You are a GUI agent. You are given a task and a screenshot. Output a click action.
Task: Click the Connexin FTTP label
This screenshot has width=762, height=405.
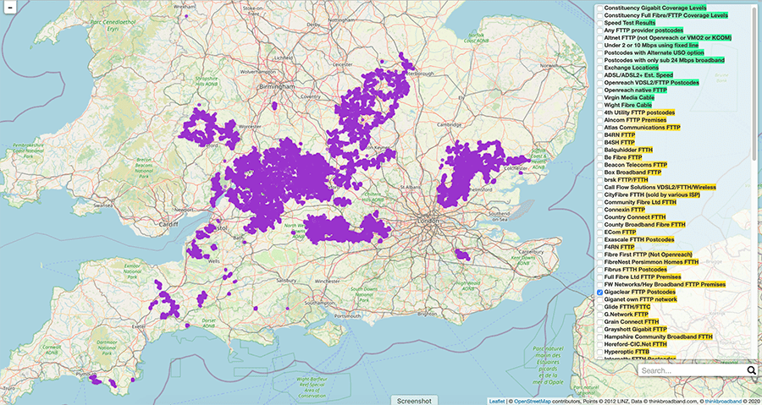(625, 210)
